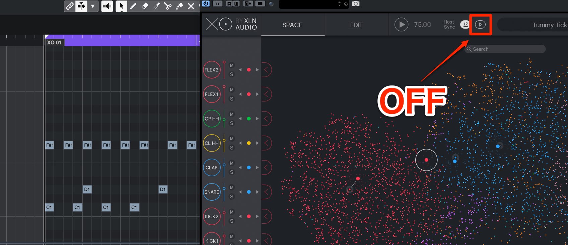Start XO sequencer playback

(401, 25)
